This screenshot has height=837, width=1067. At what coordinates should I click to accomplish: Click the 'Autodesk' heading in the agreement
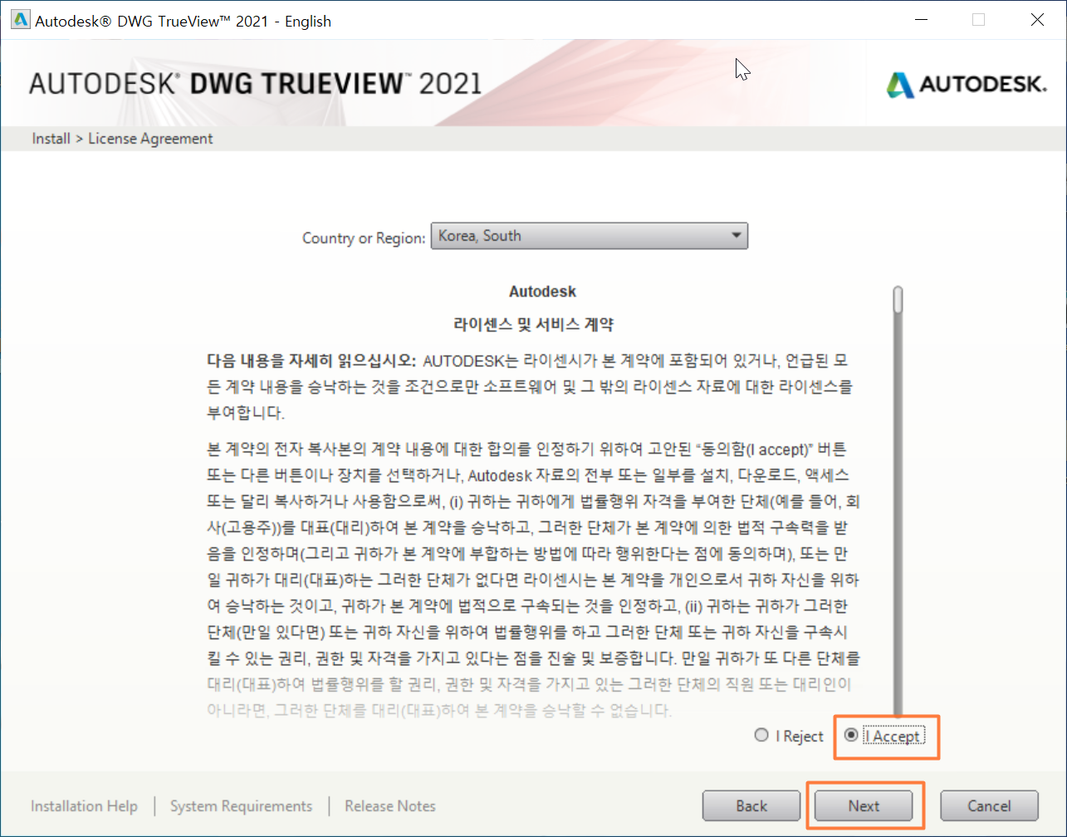542,291
